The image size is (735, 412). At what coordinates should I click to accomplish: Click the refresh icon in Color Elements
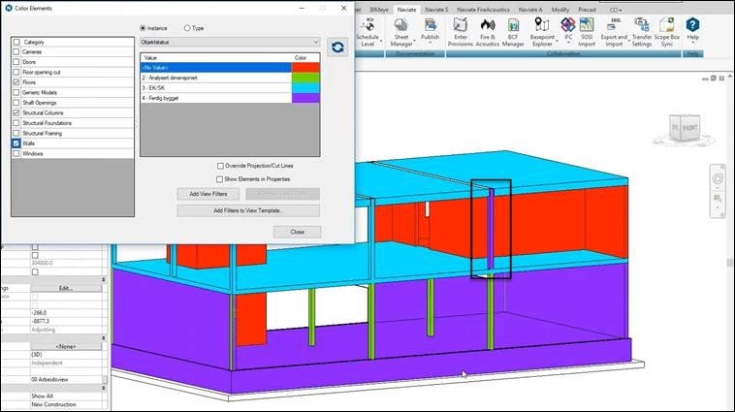(x=337, y=47)
